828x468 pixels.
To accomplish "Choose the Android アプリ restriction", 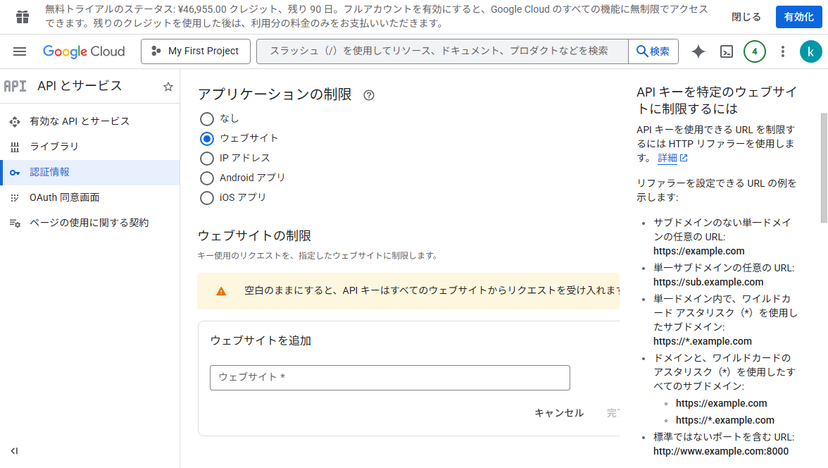I will [207, 178].
